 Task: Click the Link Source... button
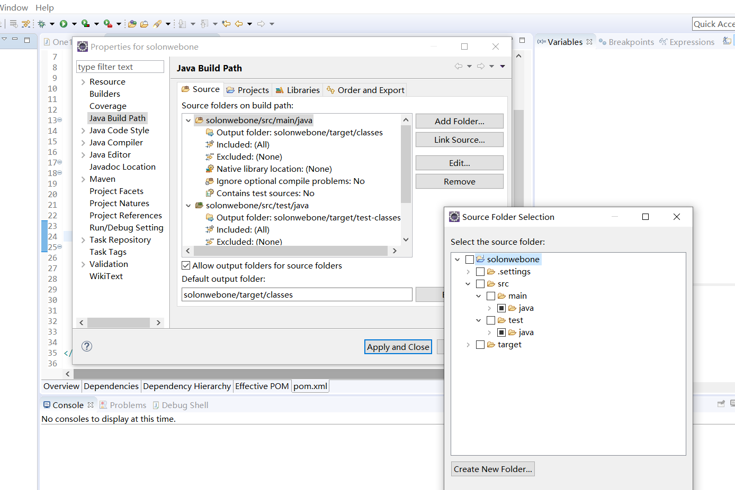[x=460, y=140]
